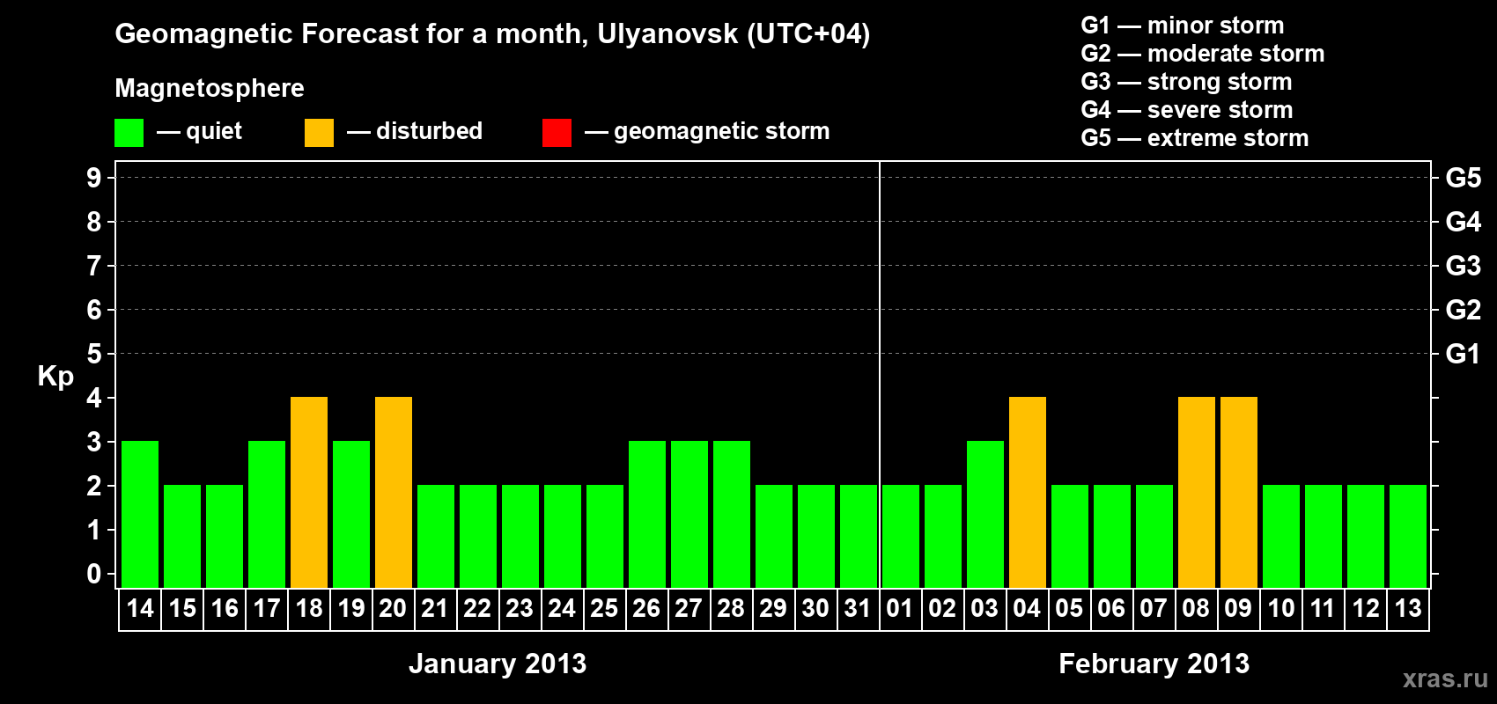Image resolution: width=1497 pixels, height=704 pixels.
Task: Select the green bar for January 17
Action: pos(267,515)
